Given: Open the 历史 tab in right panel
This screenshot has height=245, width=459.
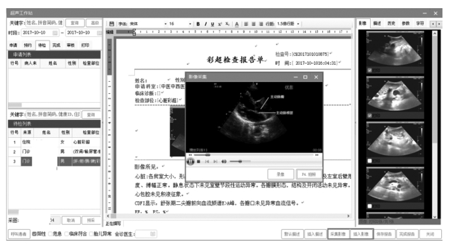Looking at the screenshot, I should [x=392, y=23].
